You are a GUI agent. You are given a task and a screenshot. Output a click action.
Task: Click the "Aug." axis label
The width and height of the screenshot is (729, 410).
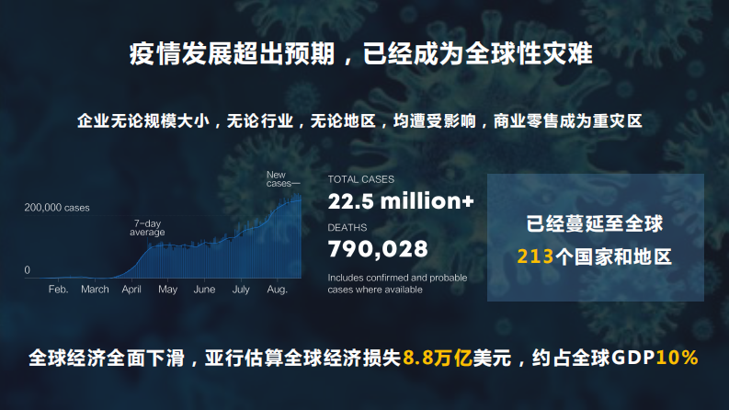[x=277, y=290]
